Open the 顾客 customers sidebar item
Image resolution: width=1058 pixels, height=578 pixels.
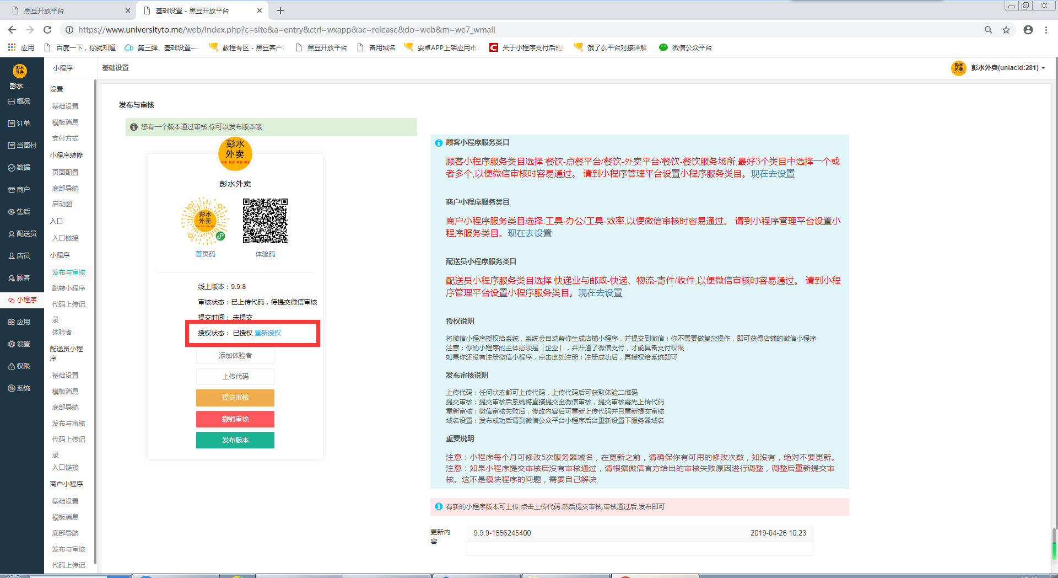(x=20, y=278)
